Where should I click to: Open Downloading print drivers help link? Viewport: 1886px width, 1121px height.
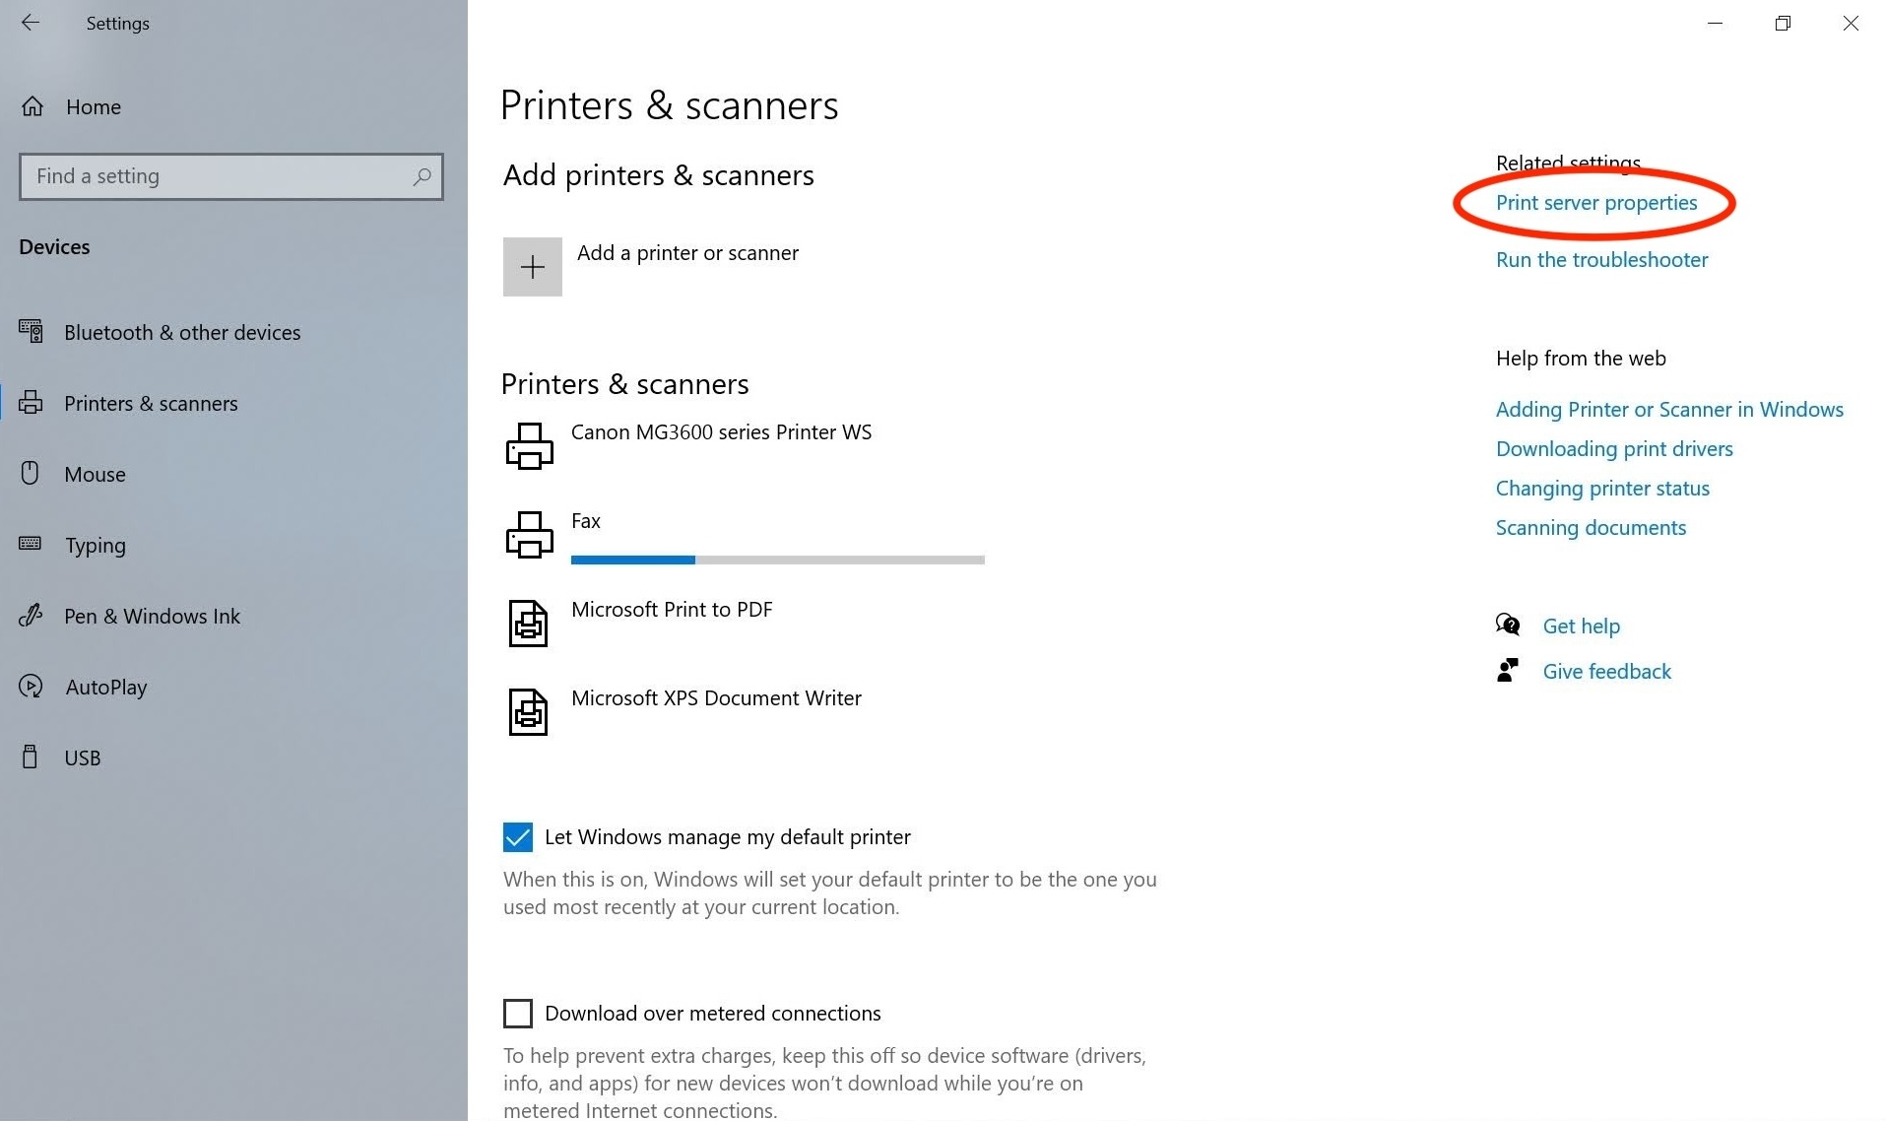click(x=1614, y=449)
